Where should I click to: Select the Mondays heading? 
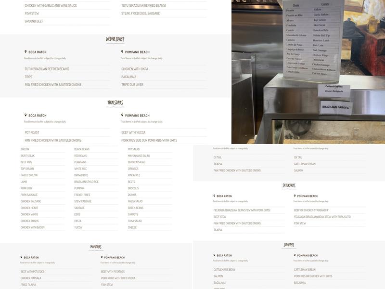pos(96,247)
